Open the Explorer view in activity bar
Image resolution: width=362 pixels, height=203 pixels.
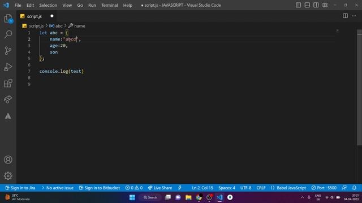[8, 19]
